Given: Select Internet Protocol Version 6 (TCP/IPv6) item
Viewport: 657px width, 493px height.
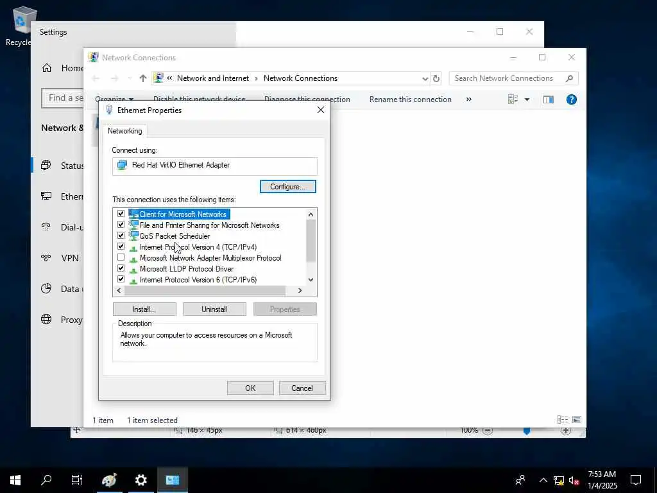Looking at the screenshot, I should 198,280.
